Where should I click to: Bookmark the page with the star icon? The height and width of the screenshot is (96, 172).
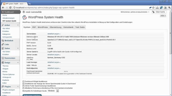[x=153, y=8]
